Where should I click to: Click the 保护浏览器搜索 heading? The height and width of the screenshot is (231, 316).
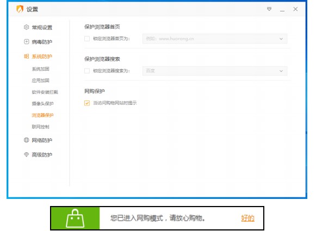102,59
